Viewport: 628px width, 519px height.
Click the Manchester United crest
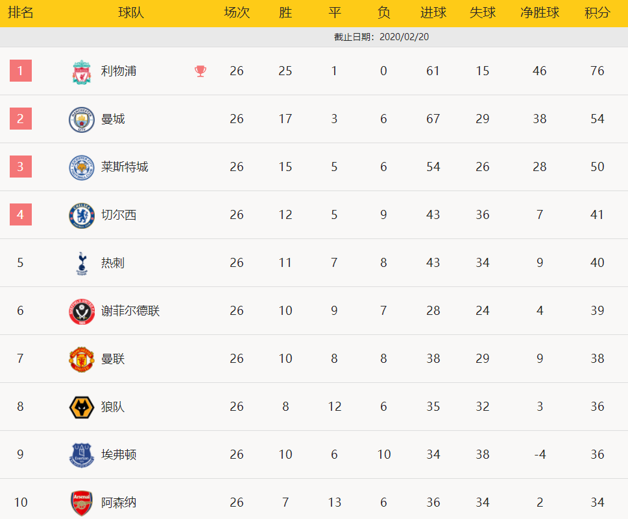tap(82, 360)
